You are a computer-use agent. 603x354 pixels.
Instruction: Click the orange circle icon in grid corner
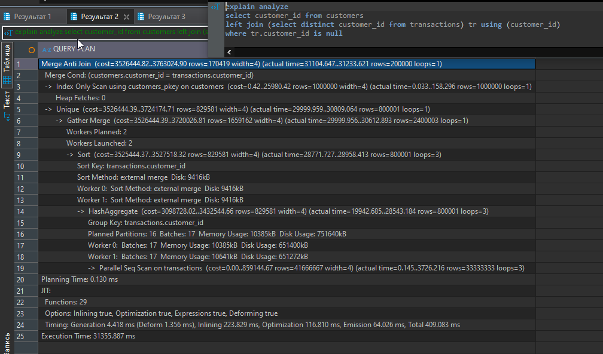(x=32, y=50)
